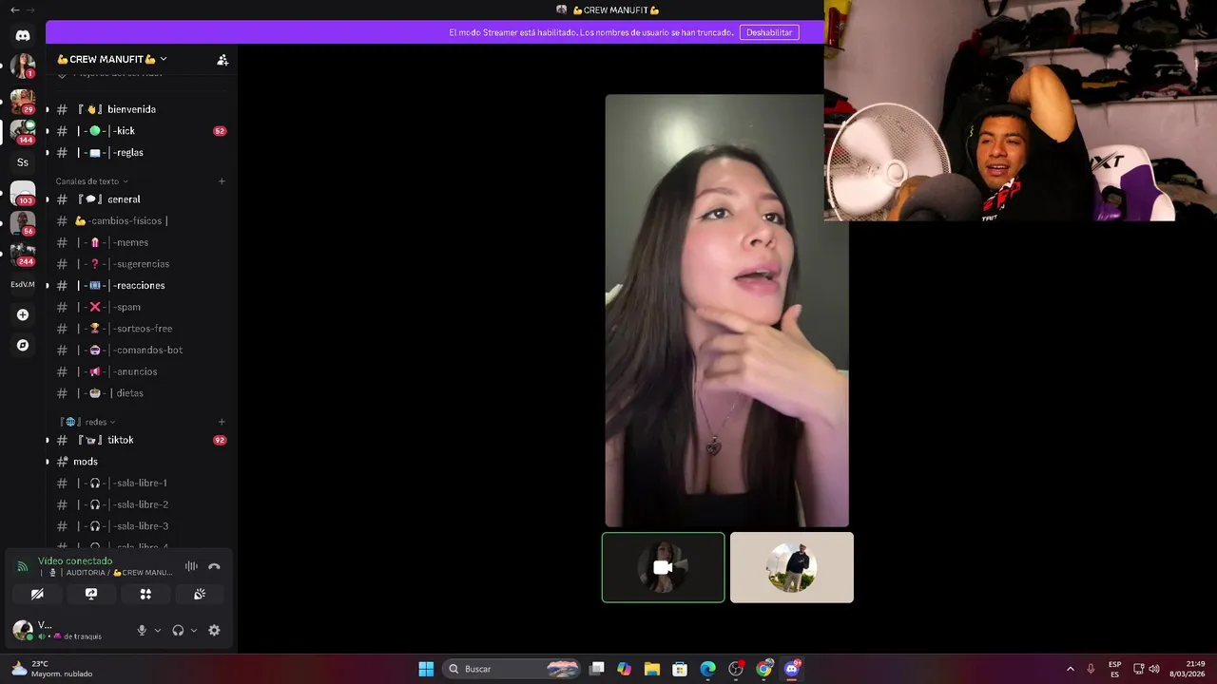Mute the microphone in user panel

point(142,630)
